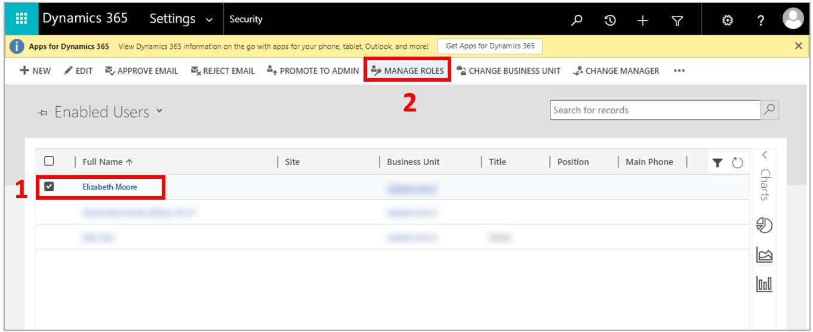Click MANAGE ROLES command
The height and width of the screenshot is (332, 813).
(x=407, y=70)
